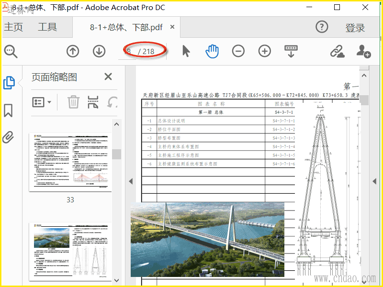
Task: Click thumbnail panel scroll down arrow
Action: pos(117,280)
